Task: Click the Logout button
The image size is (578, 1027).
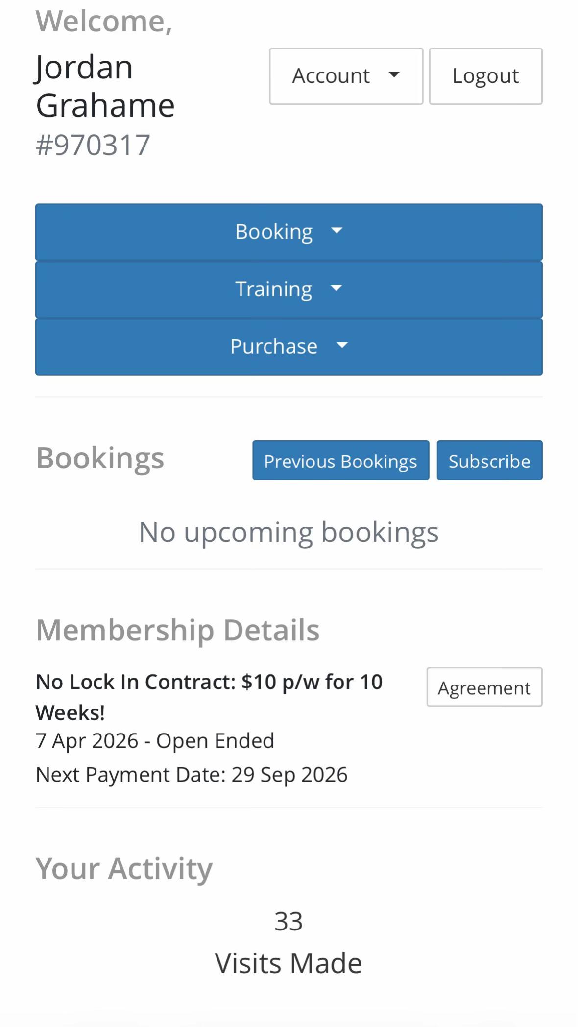Action: coord(485,76)
